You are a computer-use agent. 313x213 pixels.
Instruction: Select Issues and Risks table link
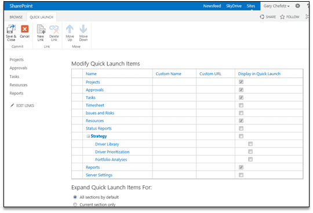pyautogui.click(x=100, y=113)
